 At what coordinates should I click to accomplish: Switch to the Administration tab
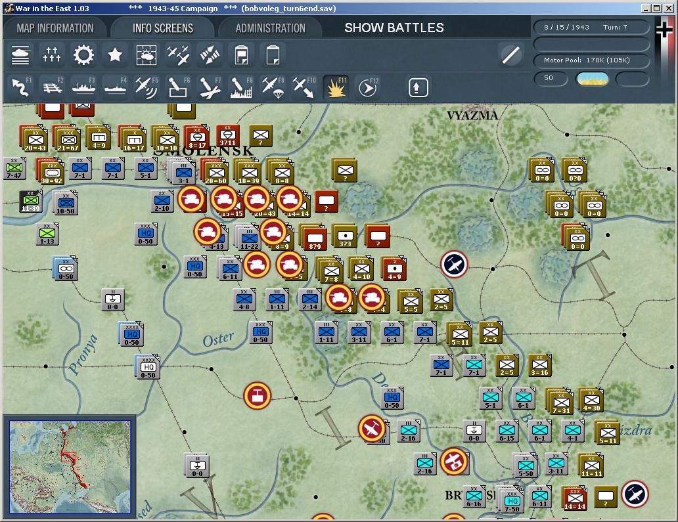pyautogui.click(x=270, y=28)
